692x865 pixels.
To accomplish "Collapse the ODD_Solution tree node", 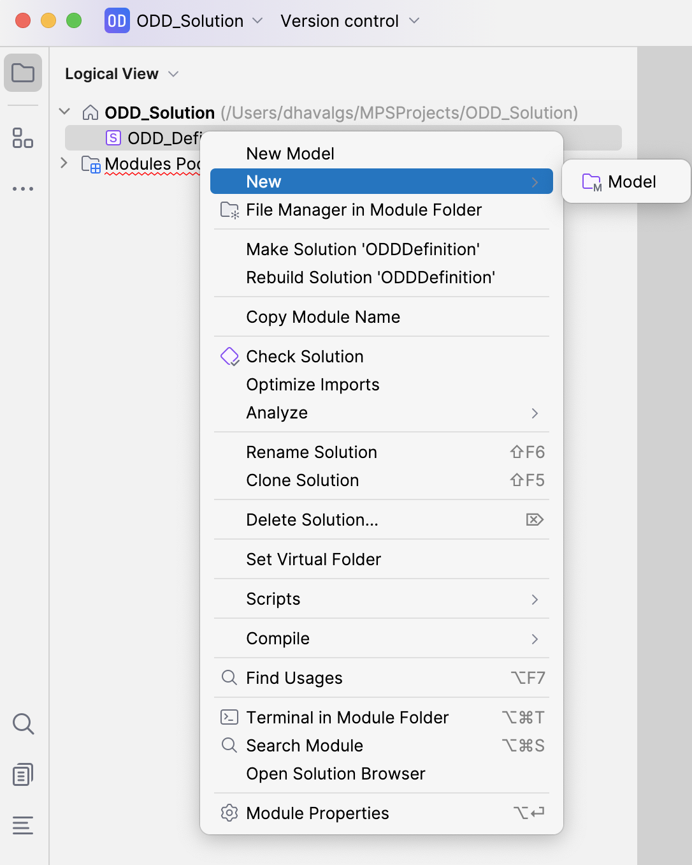I will coord(64,112).
